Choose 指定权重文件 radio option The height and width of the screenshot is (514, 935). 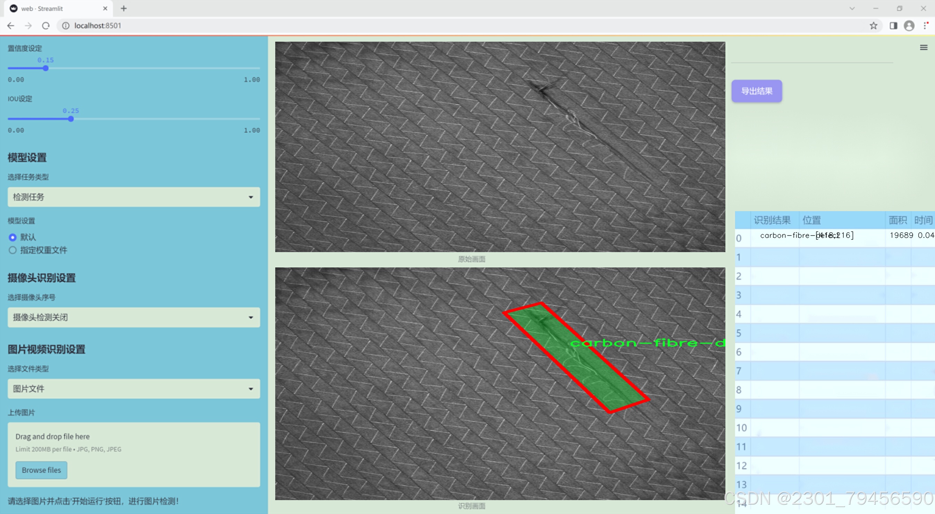click(13, 250)
